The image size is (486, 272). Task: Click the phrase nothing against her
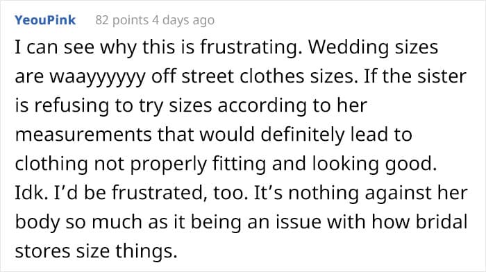click(378, 194)
